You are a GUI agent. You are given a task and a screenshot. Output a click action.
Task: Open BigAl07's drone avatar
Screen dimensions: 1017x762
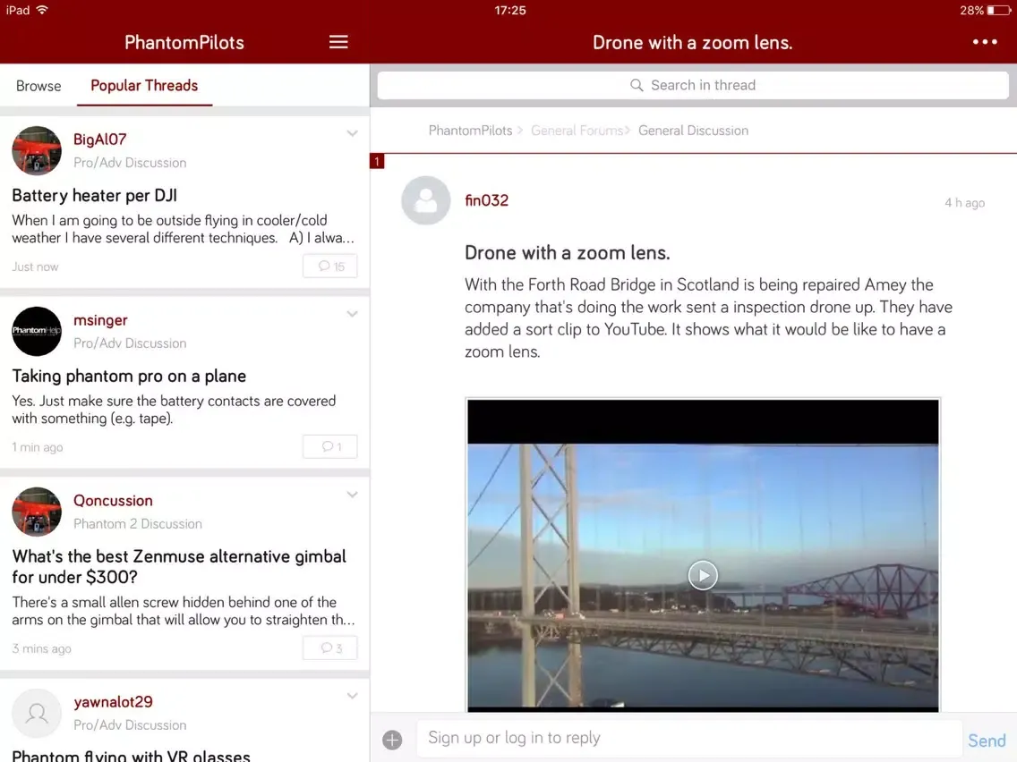click(37, 150)
